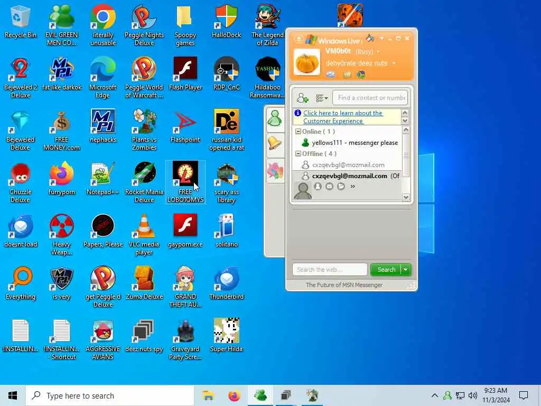Click up arrow of info banner scrollbar
Viewport: 541px width, 406px height.
coord(405,113)
